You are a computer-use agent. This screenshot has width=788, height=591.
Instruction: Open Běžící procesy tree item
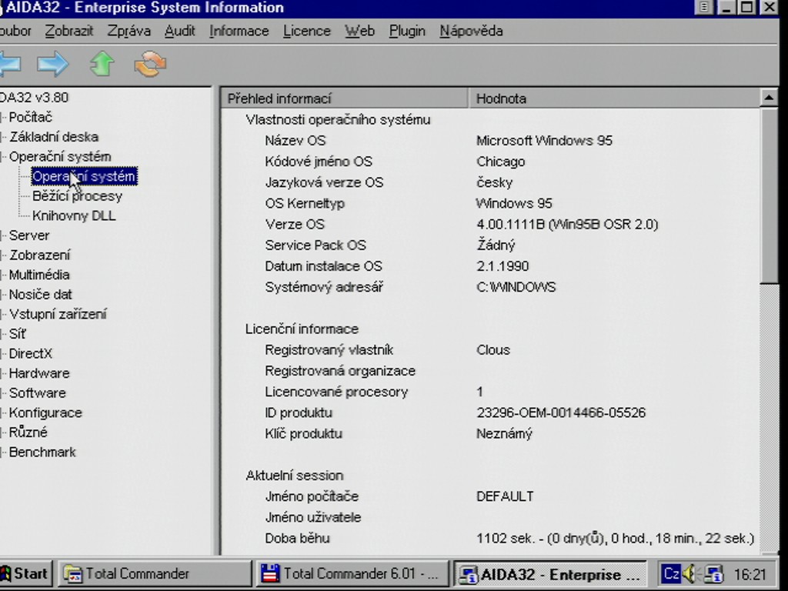pyautogui.click(x=77, y=196)
